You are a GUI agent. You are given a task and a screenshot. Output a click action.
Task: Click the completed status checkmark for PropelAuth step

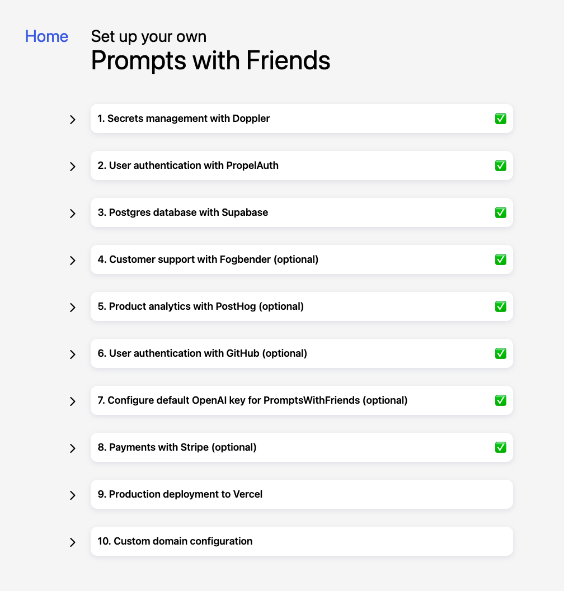pyautogui.click(x=500, y=166)
